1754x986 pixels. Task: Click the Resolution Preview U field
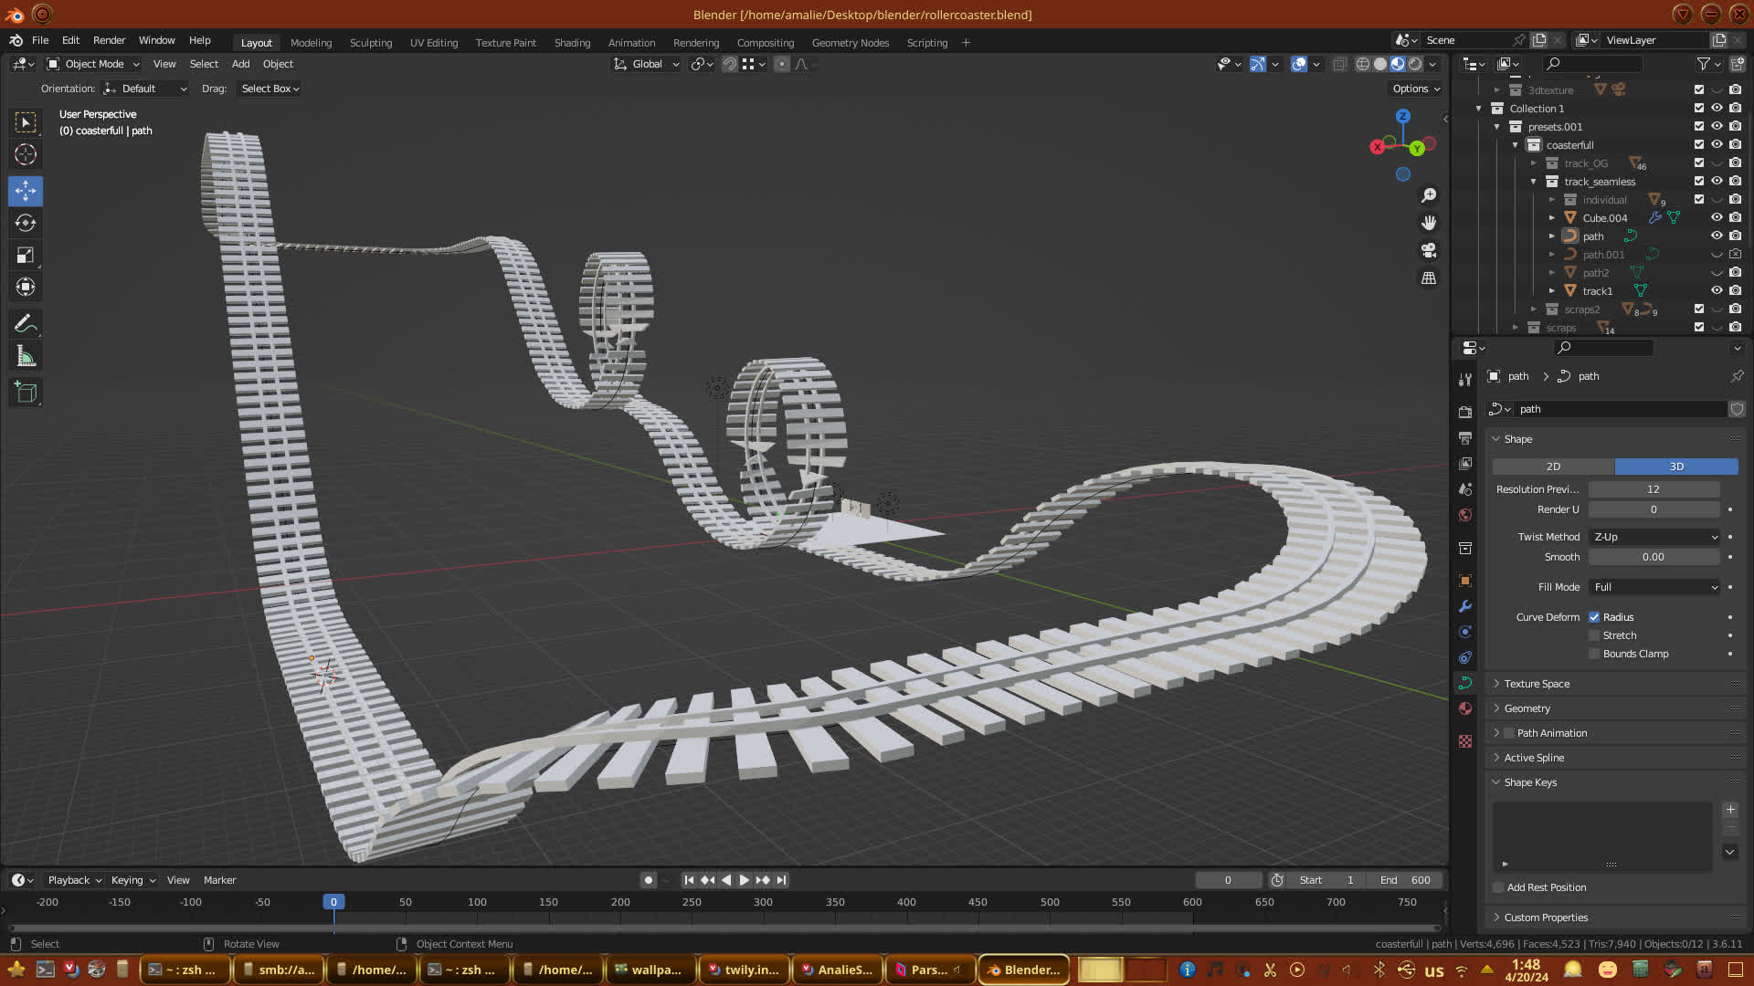pyautogui.click(x=1653, y=489)
